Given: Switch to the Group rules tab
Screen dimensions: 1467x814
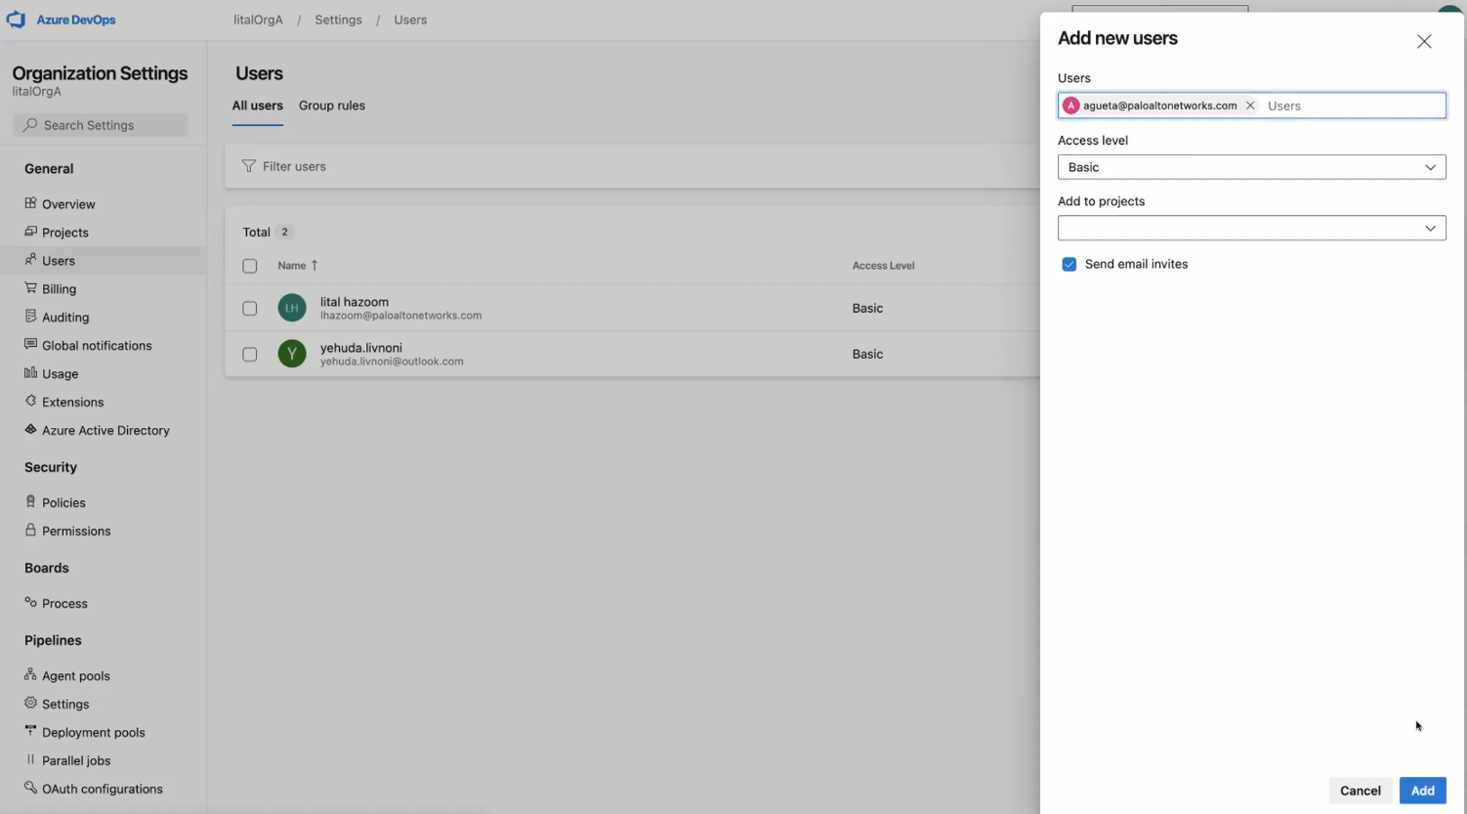Looking at the screenshot, I should pos(332,106).
